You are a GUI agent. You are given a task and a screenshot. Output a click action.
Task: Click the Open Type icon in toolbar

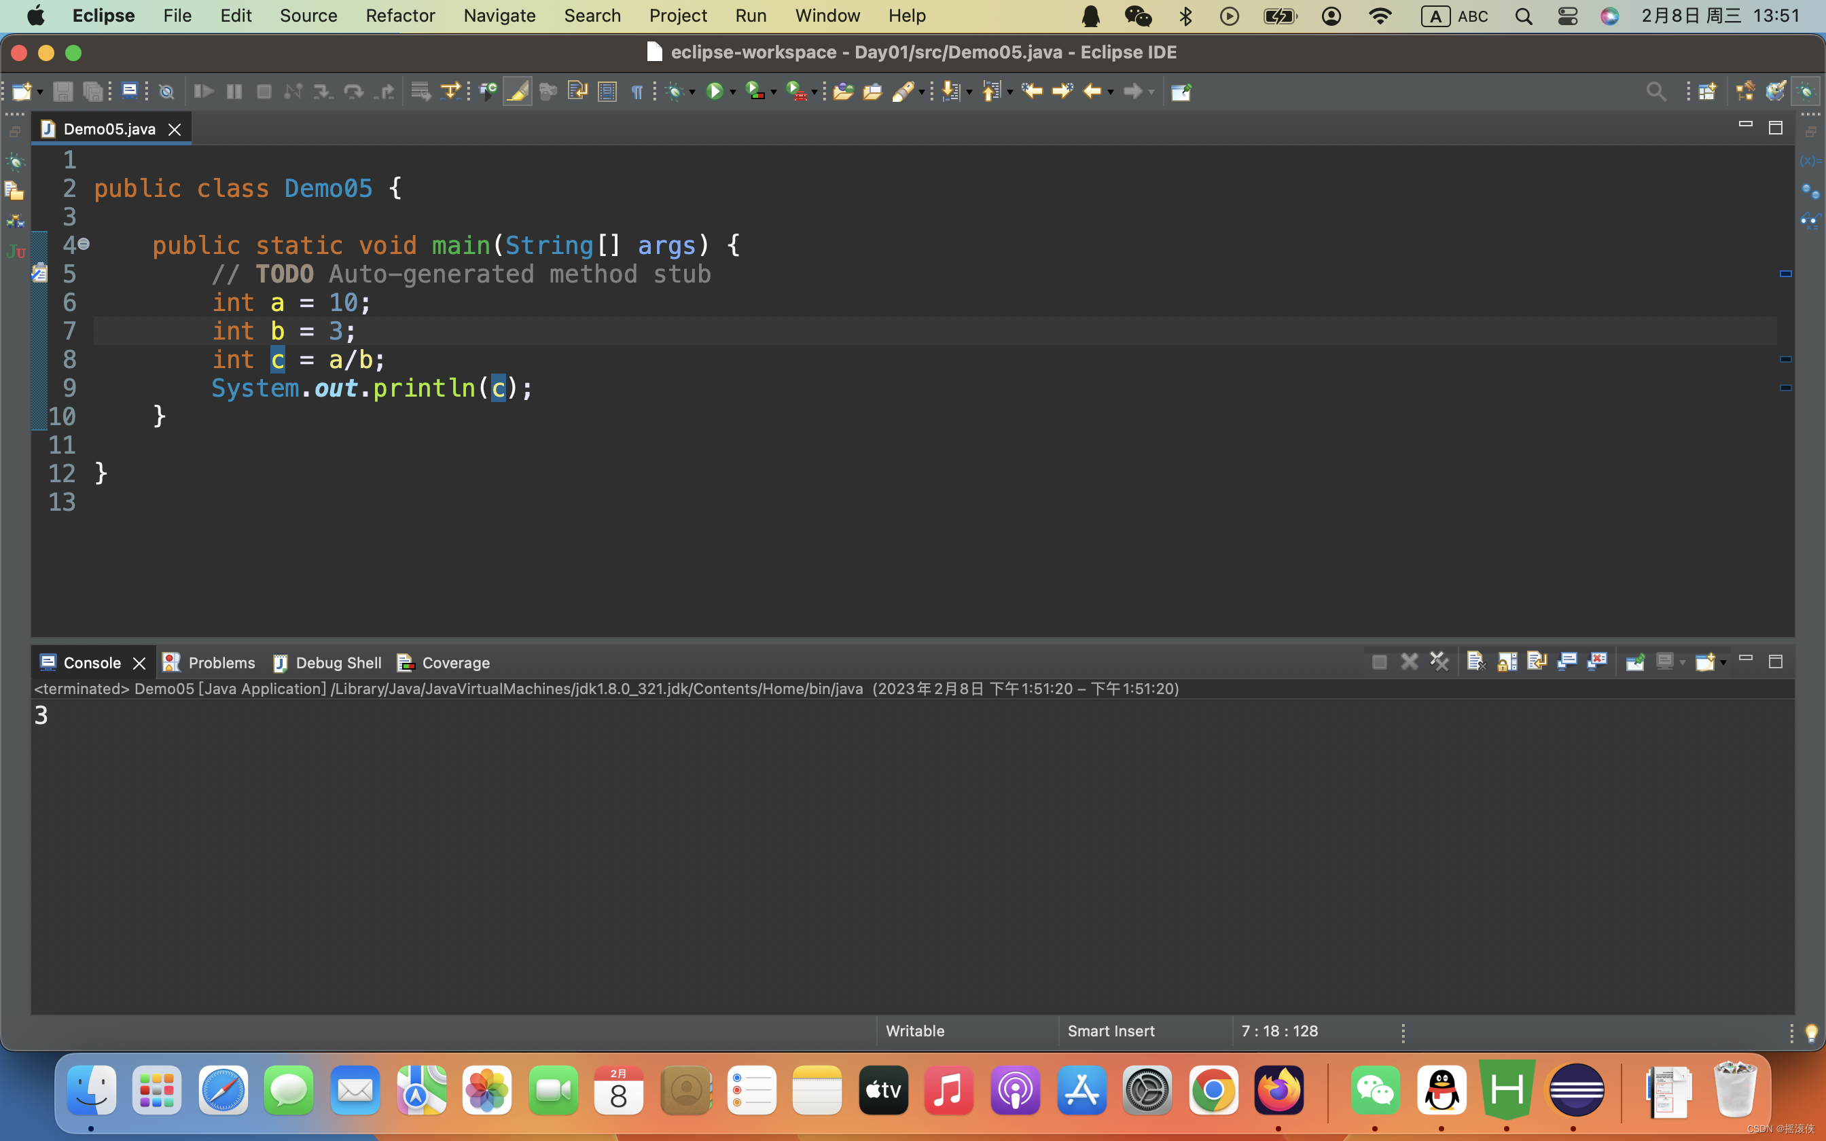pyautogui.click(x=843, y=91)
